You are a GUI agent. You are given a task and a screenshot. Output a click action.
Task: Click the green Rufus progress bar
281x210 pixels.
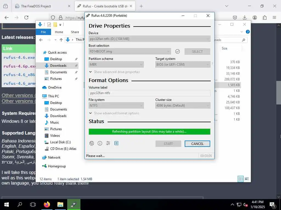[150, 132]
